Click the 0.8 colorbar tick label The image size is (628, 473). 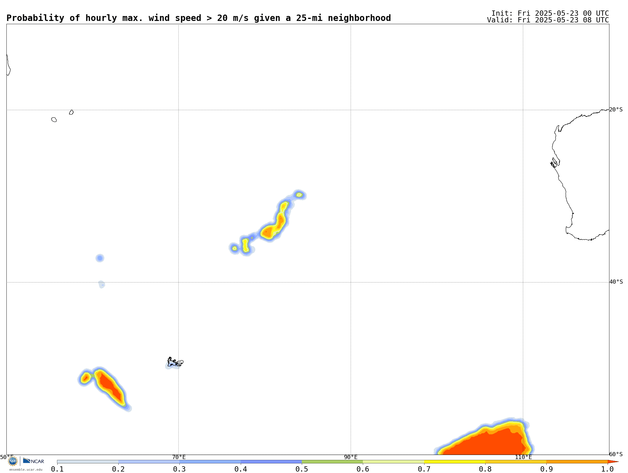(x=485, y=469)
